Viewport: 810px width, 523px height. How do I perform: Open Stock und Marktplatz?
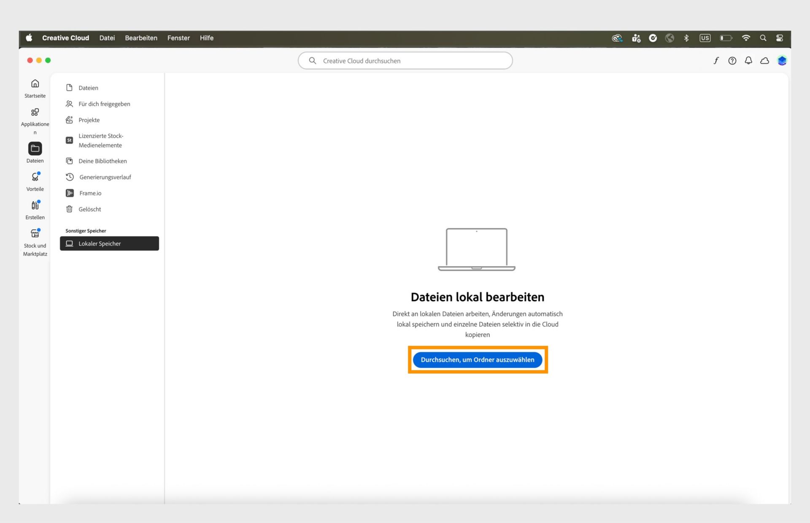pos(35,242)
